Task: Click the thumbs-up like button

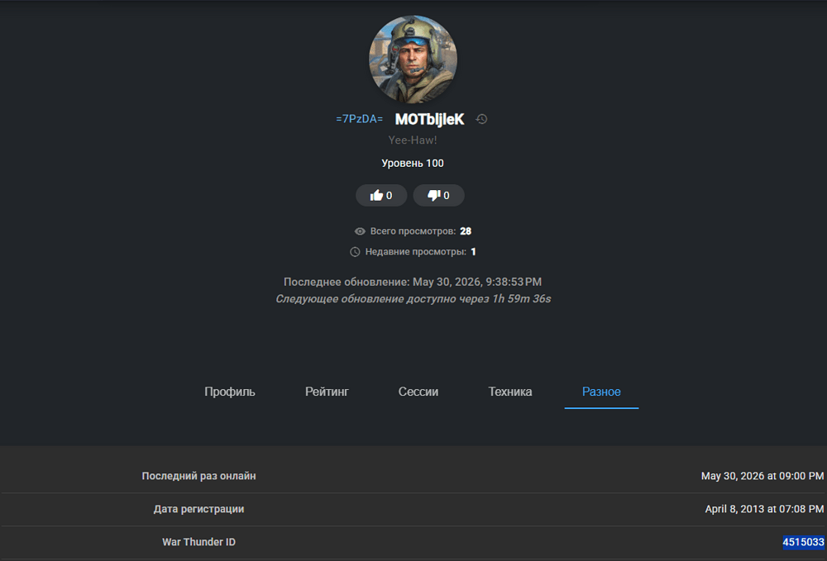Action: (381, 196)
